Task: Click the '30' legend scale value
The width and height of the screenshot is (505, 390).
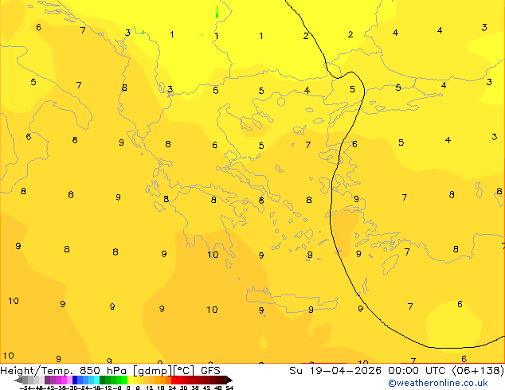Action: point(183,388)
